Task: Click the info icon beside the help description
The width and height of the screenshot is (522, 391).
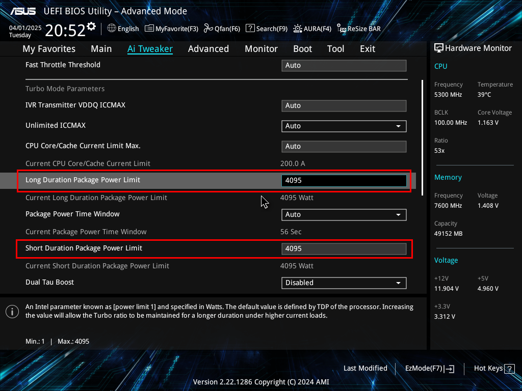Action: tap(12, 312)
